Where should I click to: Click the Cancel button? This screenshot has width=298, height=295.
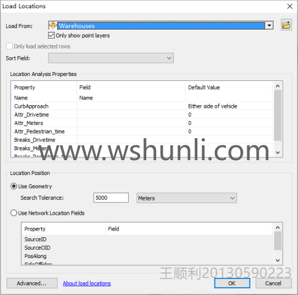273,283
